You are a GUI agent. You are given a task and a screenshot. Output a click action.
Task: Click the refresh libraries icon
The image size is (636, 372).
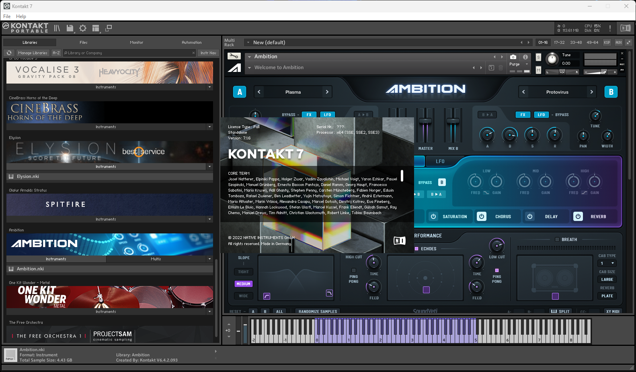9,53
